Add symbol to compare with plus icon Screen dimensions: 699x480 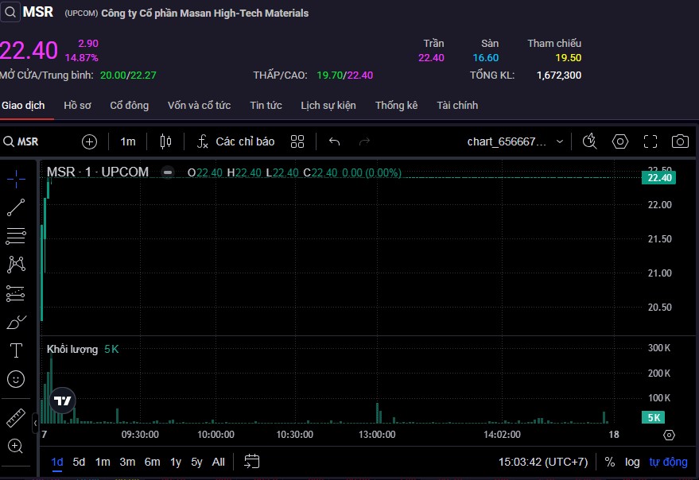(x=90, y=141)
